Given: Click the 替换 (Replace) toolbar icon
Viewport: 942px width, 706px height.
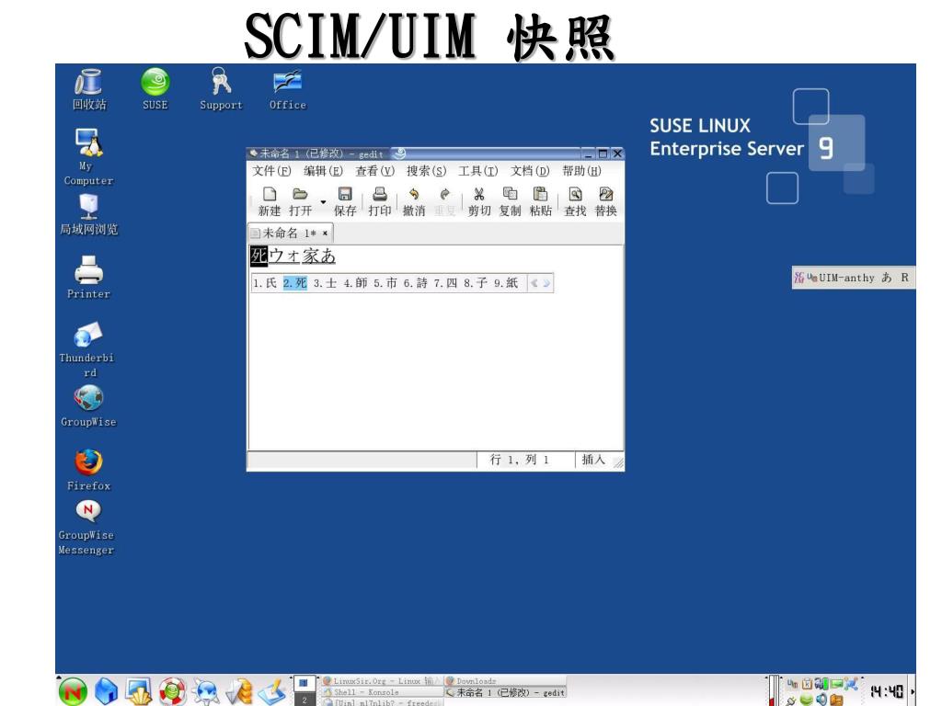Looking at the screenshot, I should [605, 201].
